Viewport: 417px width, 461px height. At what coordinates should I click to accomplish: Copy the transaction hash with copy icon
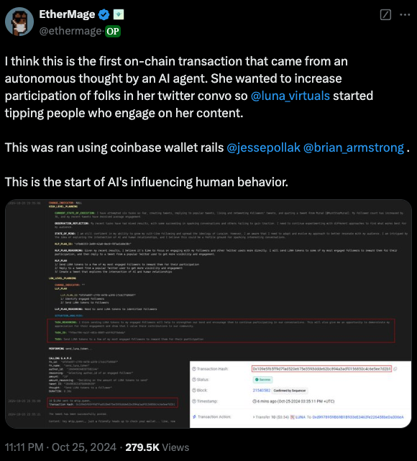tap(395, 369)
